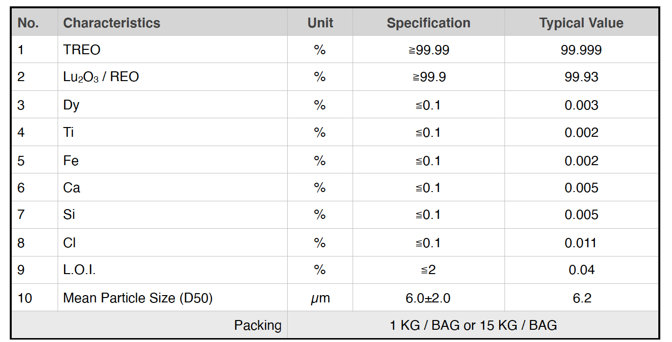Click the Specification column header

428,23
